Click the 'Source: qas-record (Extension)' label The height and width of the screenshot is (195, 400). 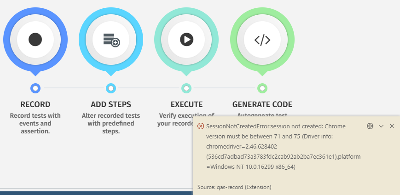point(234,187)
